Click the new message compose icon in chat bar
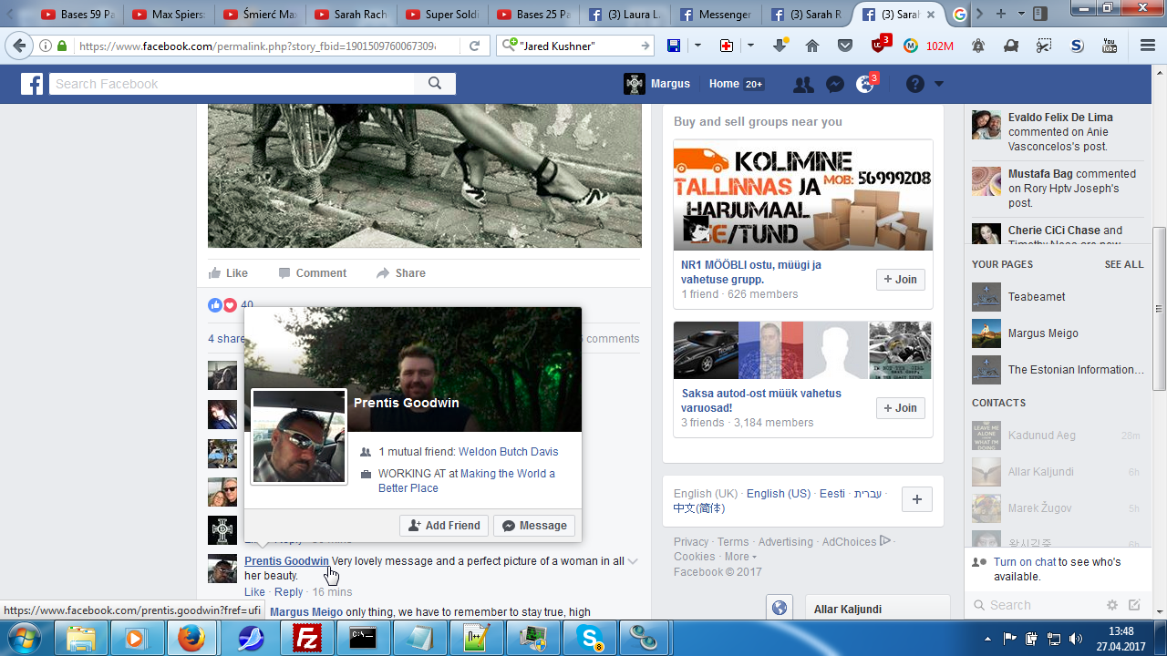The width and height of the screenshot is (1167, 656). click(1134, 605)
